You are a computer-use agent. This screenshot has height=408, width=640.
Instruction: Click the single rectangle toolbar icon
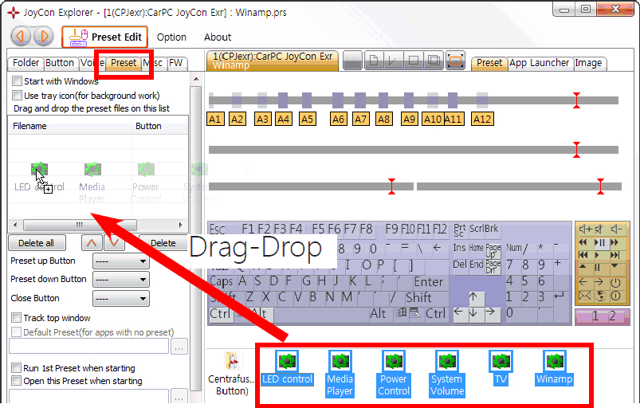pyautogui.click(x=413, y=61)
